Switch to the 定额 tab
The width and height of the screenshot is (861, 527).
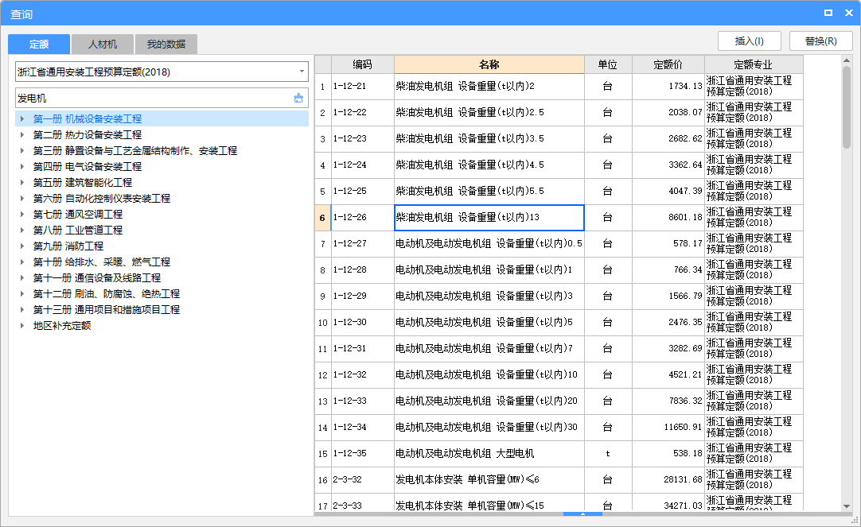(x=39, y=44)
